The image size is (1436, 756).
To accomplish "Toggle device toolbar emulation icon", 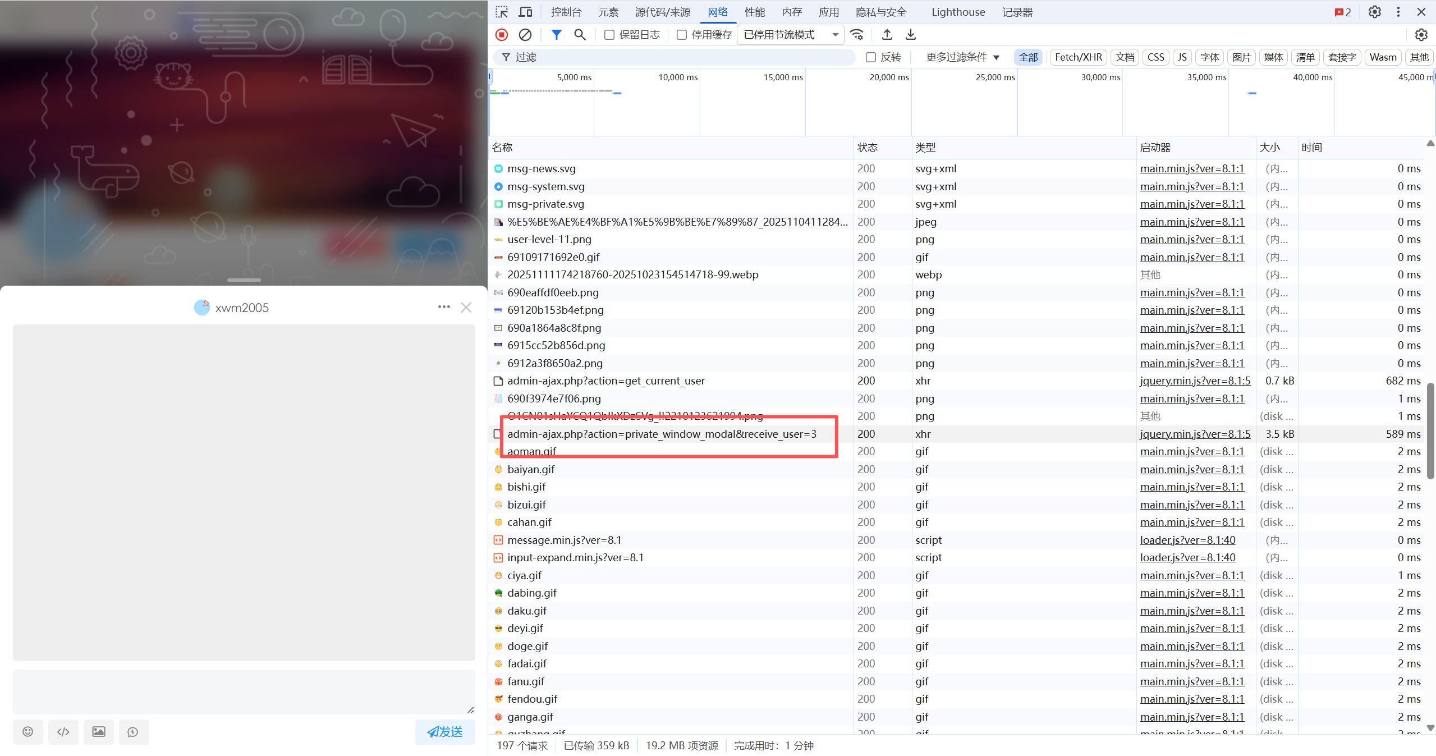I will point(525,12).
